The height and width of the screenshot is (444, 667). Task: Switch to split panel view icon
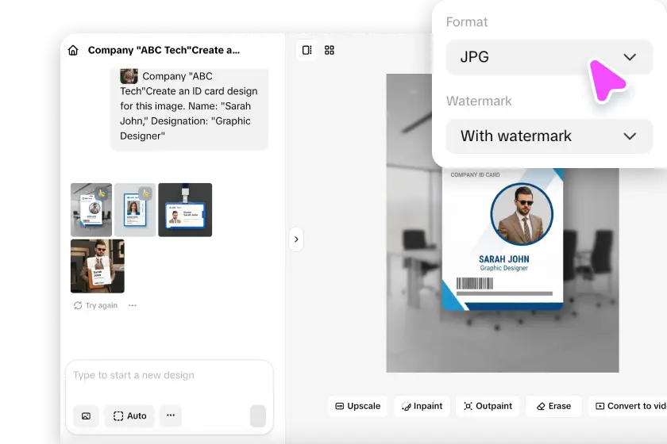[x=307, y=50]
